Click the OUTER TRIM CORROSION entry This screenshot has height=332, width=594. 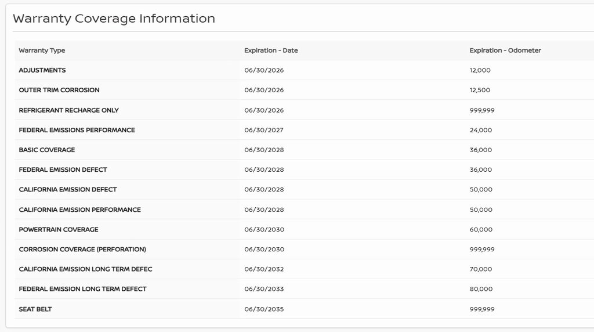(x=59, y=90)
